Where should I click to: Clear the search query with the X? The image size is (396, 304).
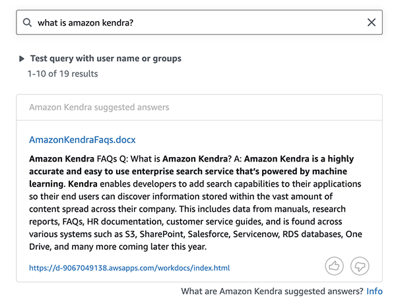[372, 22]
